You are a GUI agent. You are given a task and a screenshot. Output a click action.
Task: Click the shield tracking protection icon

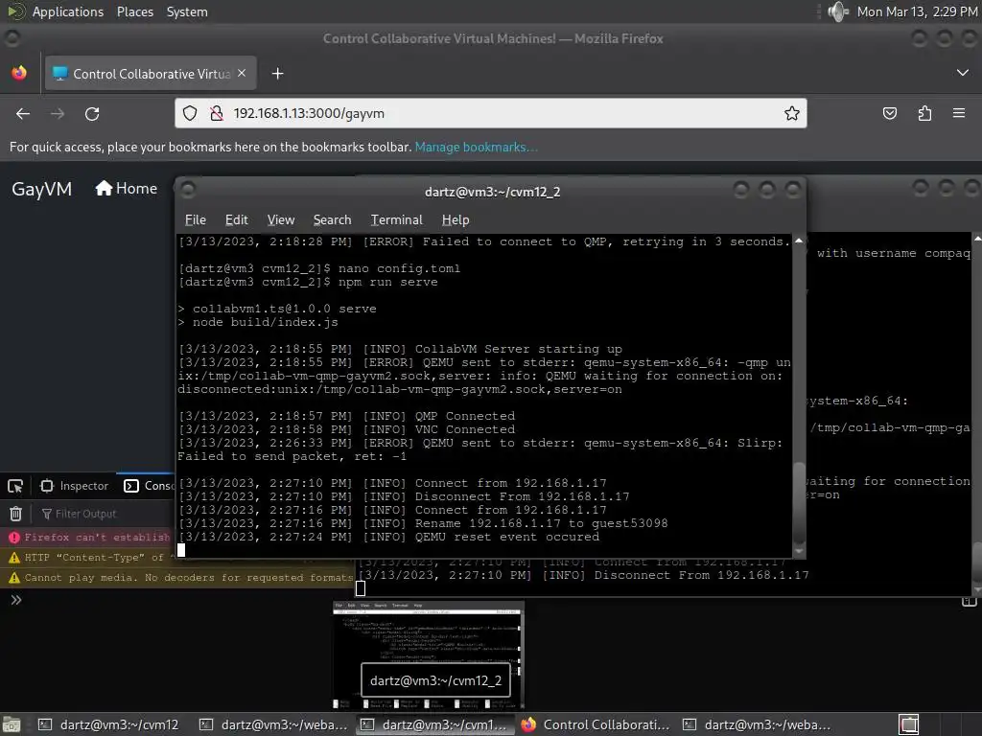190,113
